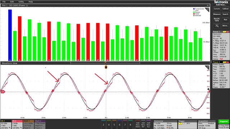Click the red Failed legend swatch

point(194,14)
